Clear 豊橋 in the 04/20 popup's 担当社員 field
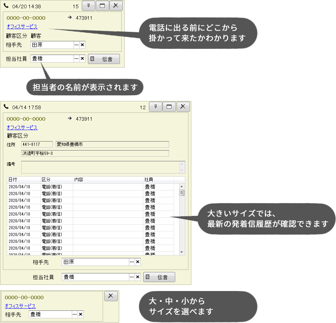Image resolution: width=336 pixels, height=323 pixels. tap(82, 59)
